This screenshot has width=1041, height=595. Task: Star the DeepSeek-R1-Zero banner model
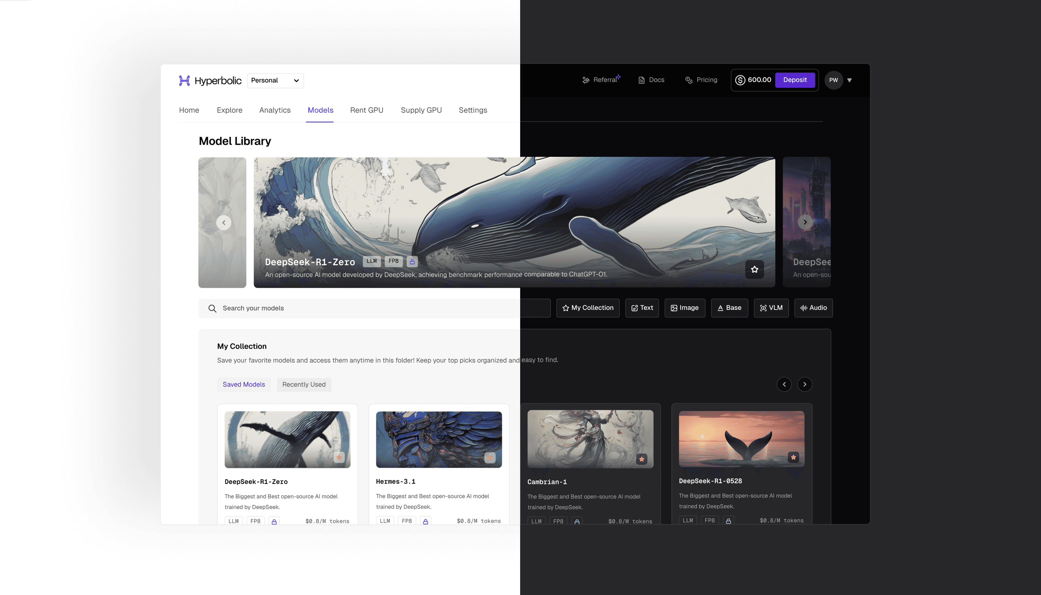tap(754, 269)
